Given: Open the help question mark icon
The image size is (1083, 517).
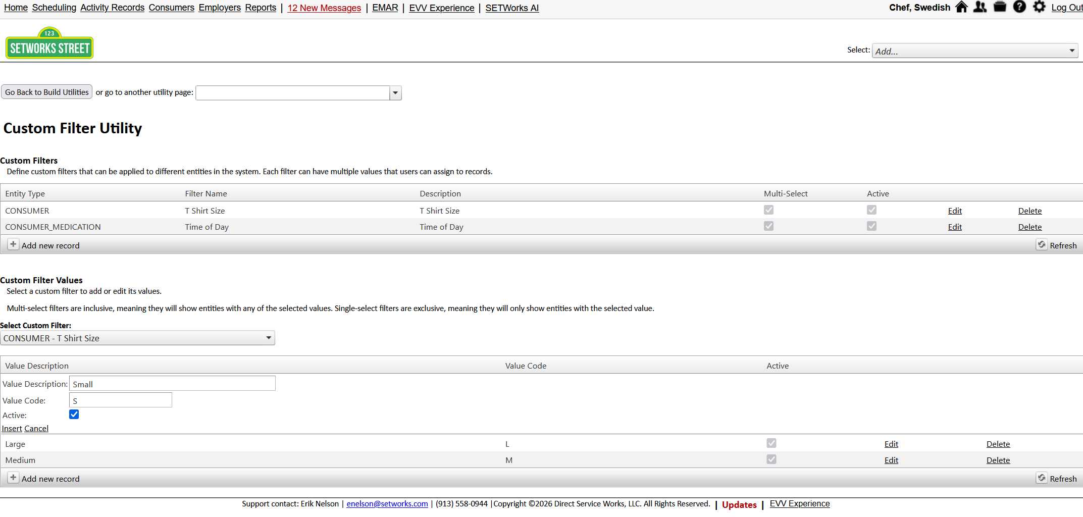Looking at the screenshot, I should coord(1019,7).
